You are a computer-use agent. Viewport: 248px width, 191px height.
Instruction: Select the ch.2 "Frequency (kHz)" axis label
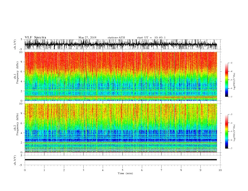coord(18,124)
